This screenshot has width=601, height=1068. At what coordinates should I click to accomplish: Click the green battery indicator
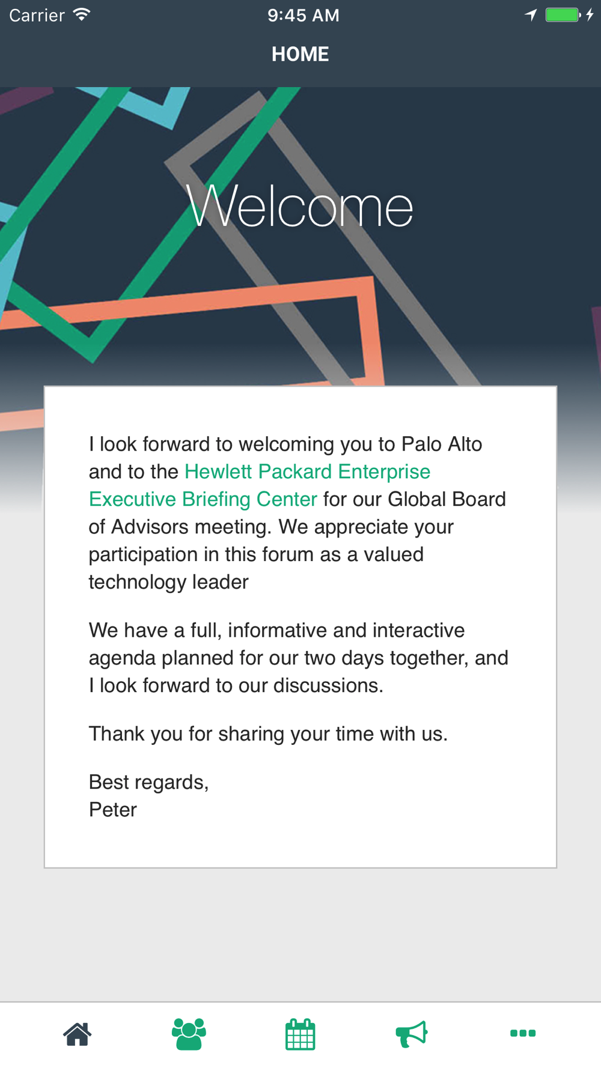tap(563, 15)
